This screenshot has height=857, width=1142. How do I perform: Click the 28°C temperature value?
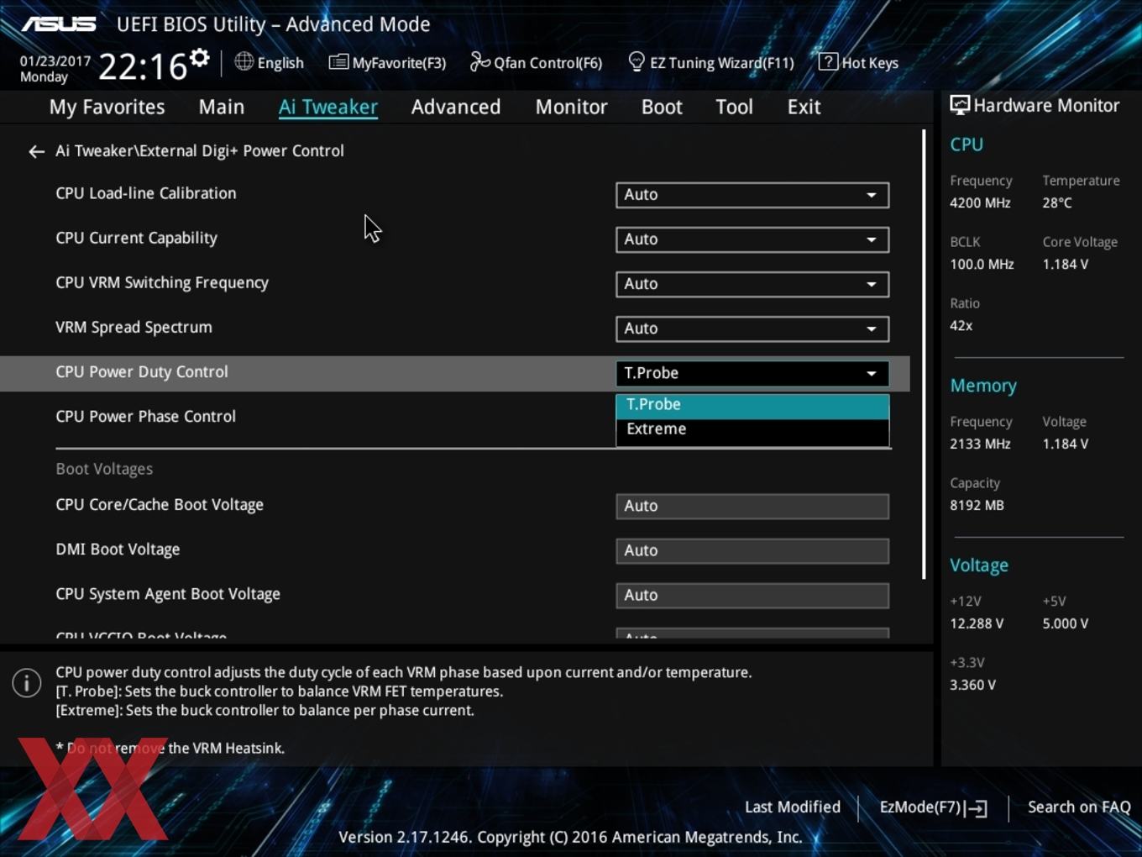[1057, 202]
